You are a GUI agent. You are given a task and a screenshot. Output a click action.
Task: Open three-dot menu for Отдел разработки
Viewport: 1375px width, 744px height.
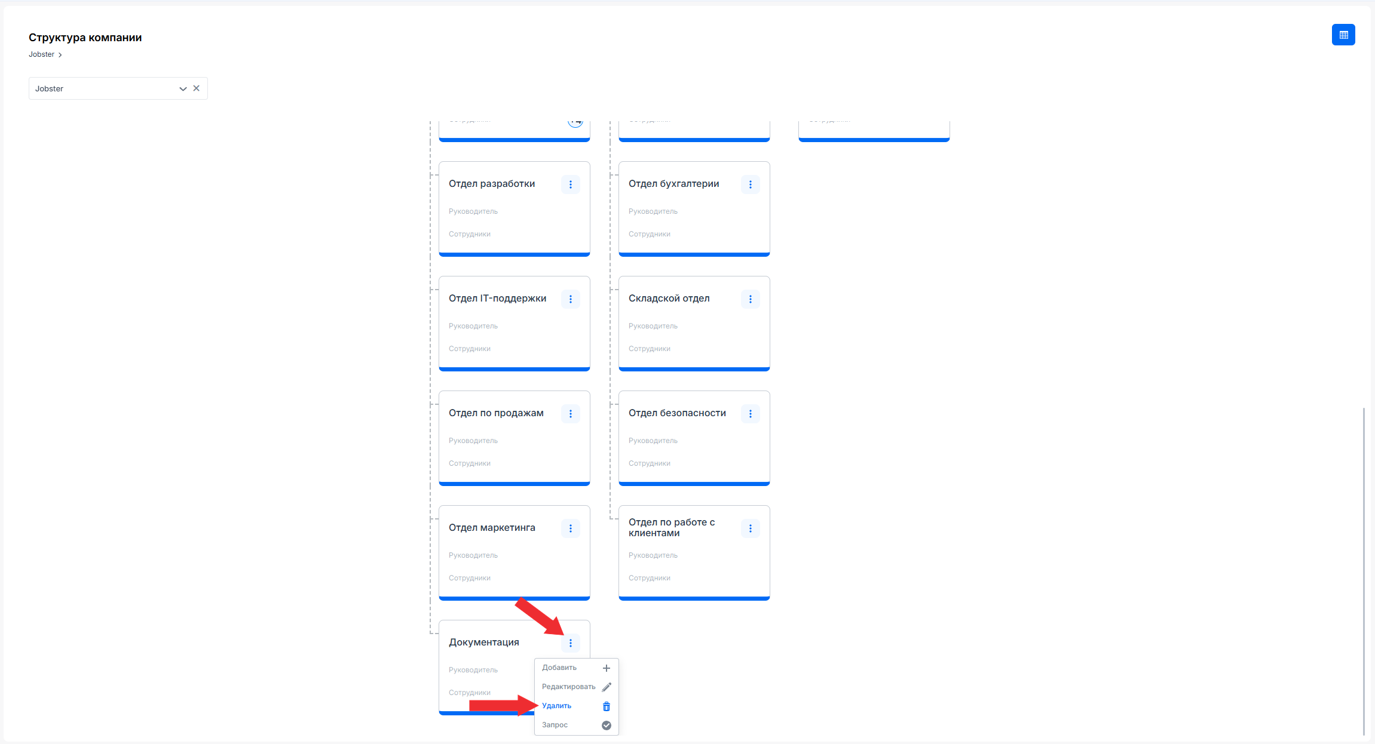click(570, 185)
